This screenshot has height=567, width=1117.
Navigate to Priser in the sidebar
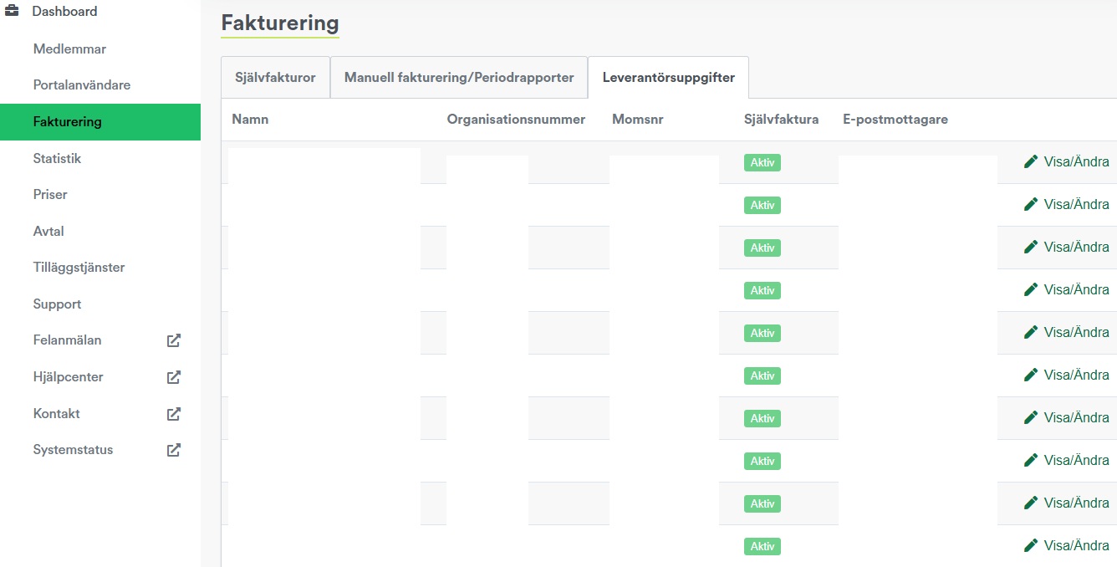(50, 195)
